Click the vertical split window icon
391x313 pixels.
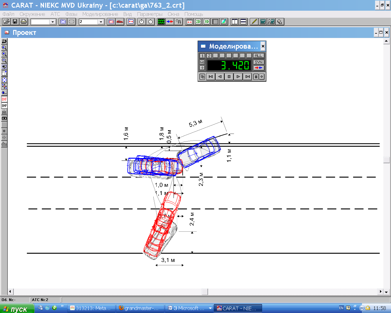coord(235,22)
